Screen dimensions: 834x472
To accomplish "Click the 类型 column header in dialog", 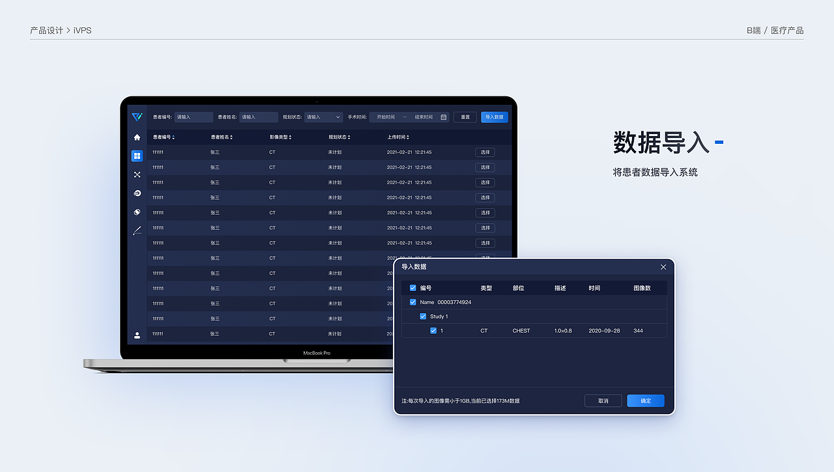I will (486, 288).
